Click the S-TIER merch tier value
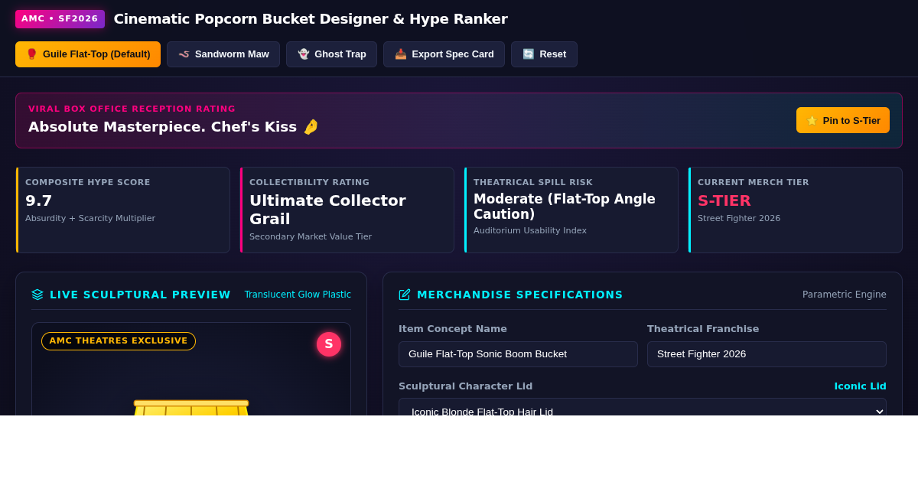This screenshot has width=918, height=482. pyautogui.click(x=724, y=200)
